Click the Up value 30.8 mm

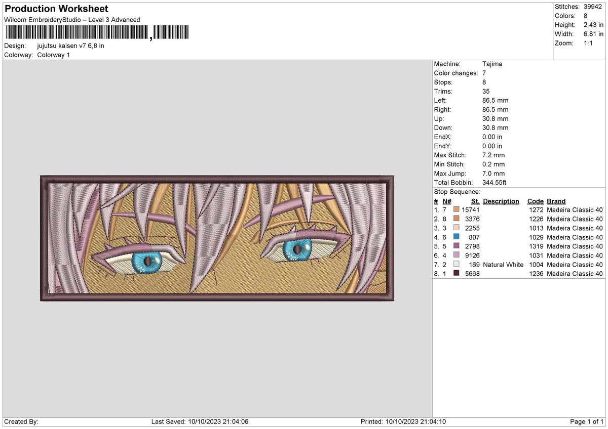point(495,119)
